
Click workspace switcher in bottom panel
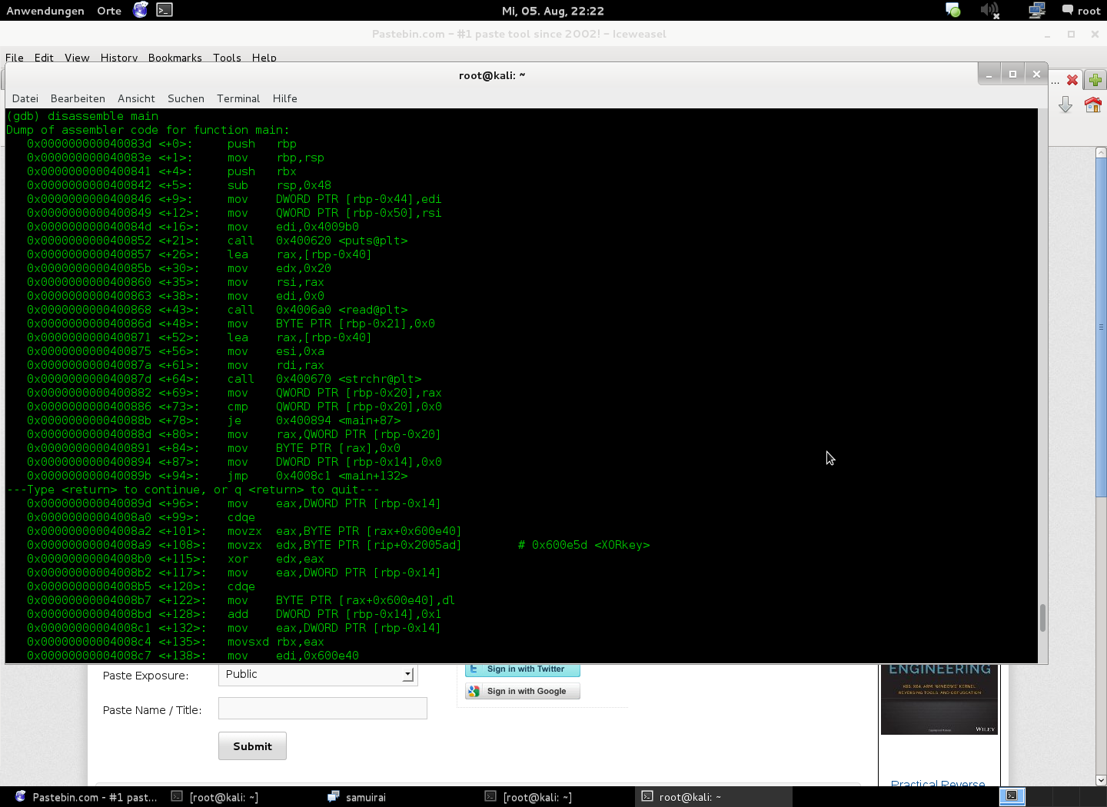tap(1012, 796)
